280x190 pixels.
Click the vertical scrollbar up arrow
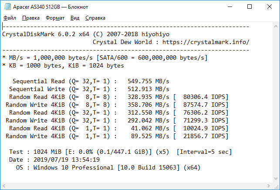(276, 26)
